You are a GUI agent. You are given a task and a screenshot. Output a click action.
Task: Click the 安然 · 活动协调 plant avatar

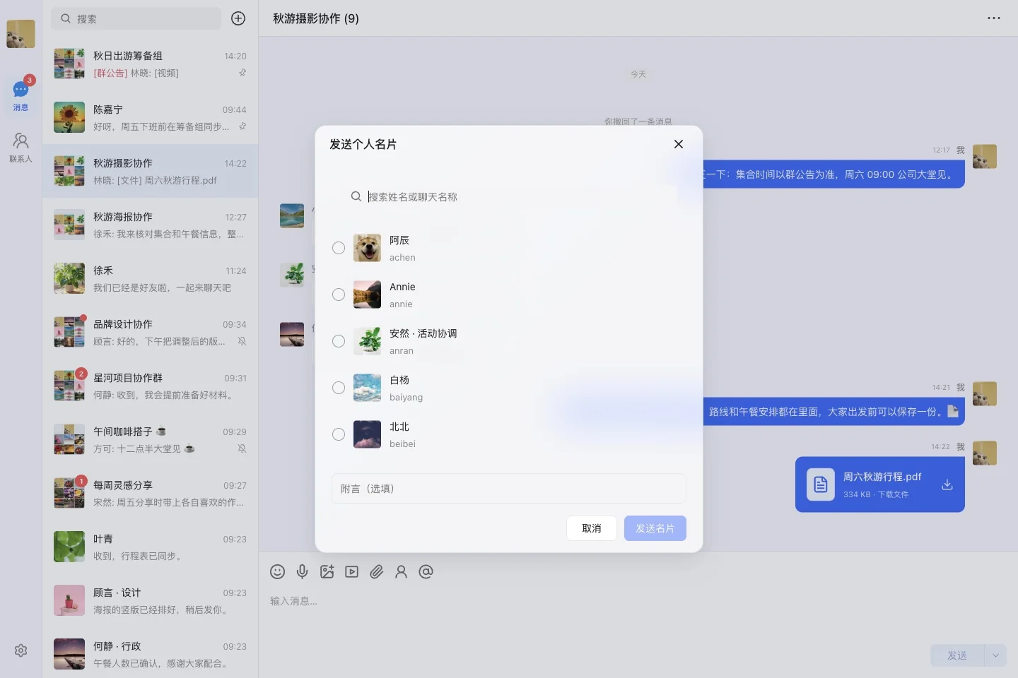(367, 341)
